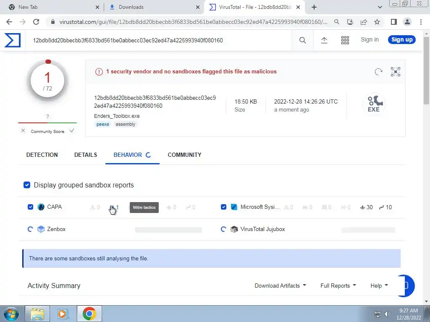Click the Zenbox sandbox logo

click(41, 229)
